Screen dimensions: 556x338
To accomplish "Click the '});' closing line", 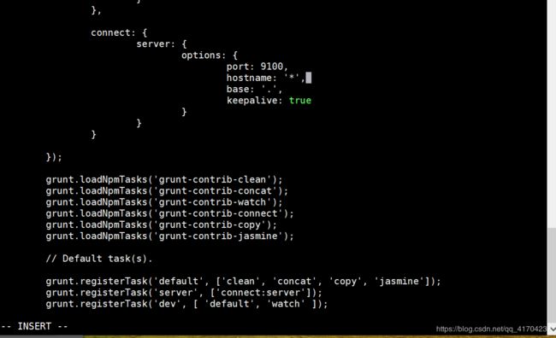I will click(x=54, y=157).
